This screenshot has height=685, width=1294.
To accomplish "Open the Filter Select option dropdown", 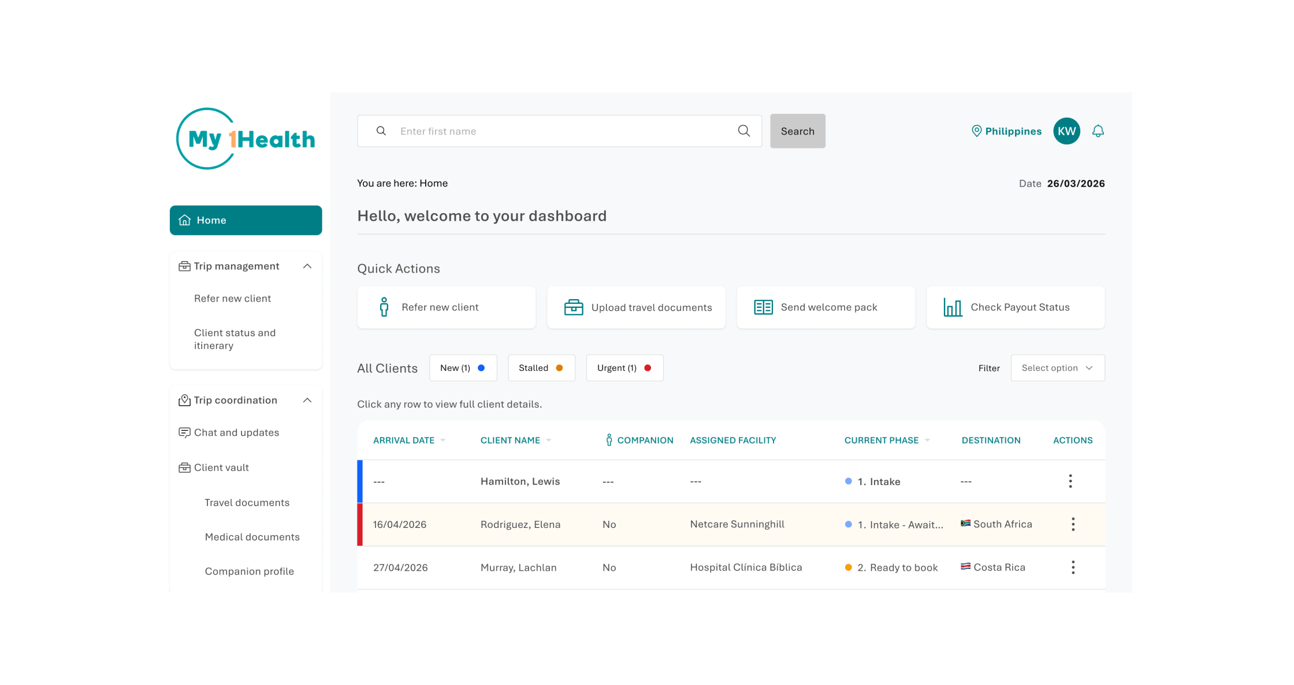I will pos(1057,368).
